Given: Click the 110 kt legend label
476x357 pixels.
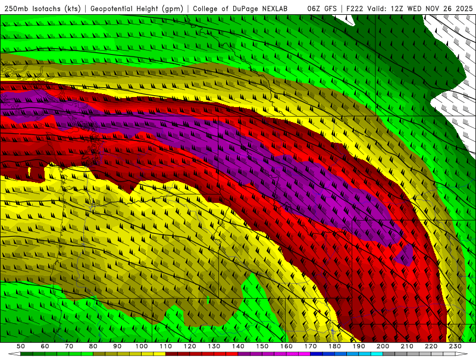Looking at the screenshot, I should 165,346.
